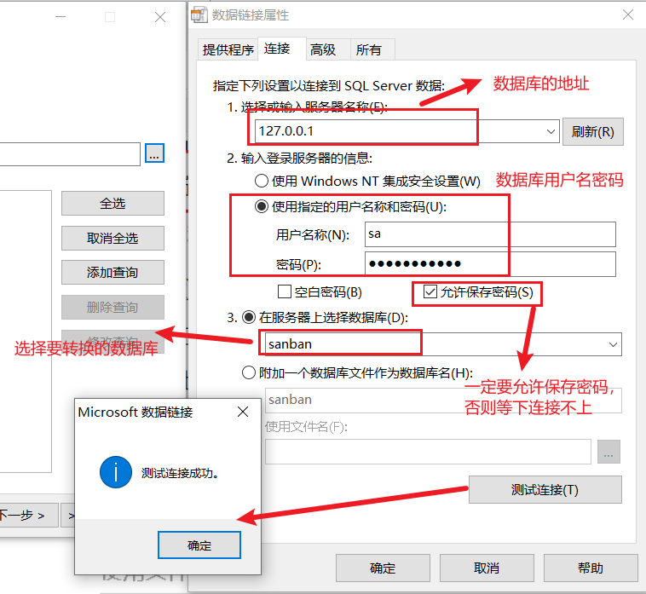Click 取消 in the 数据链接属性 dialog
646x594 pixels.
pos(487,568)
